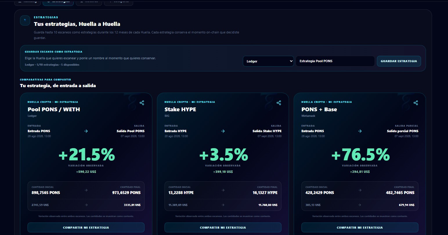Viewport: 448px width, 235px height.
Task: Click the final quantity '16,1327 HYPE'
Action: point(265,193)
